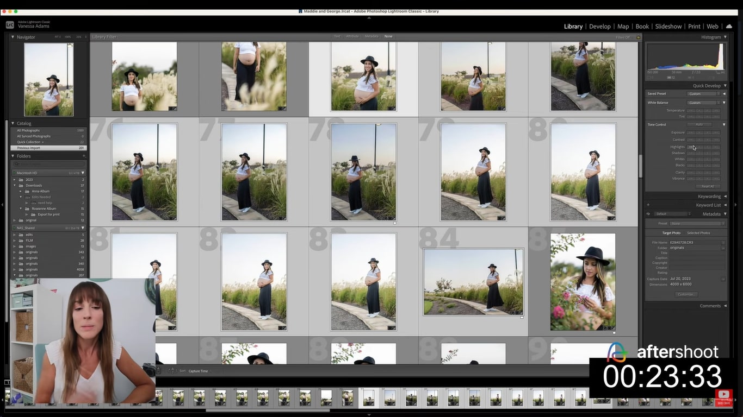Open the White Balance dropdown
The width and height of the screenshot is (743, 417).
pos(704,103)
